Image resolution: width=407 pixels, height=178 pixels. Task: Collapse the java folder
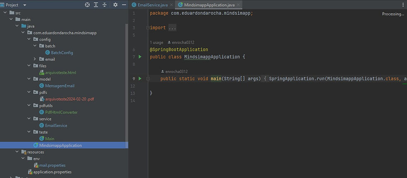tap(17, 26)
